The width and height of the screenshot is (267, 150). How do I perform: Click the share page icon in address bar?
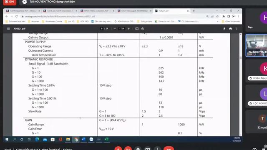(x=212, y=16)
